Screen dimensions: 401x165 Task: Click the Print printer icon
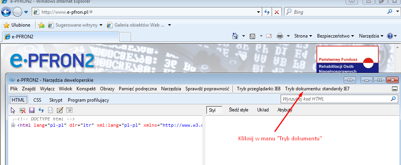click(280, 36)
